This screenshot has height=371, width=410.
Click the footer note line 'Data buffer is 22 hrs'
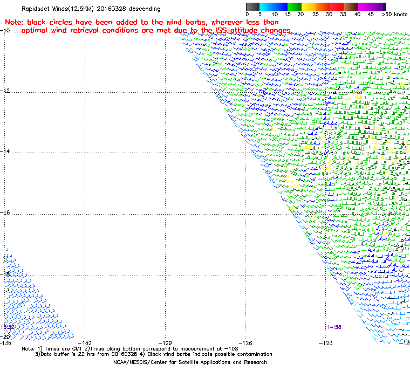(x=154, y=354)
